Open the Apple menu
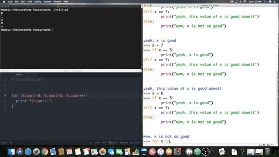This screenshot has width=279, height=157. pyautogui.click(x=4, y=2)
